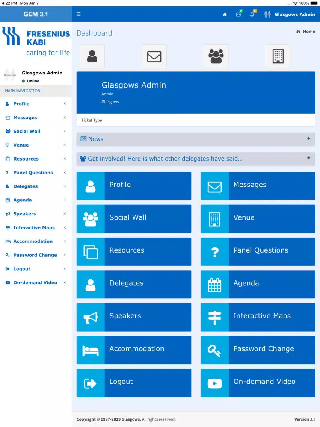Open the On-demand Video tile

(258, 383)
